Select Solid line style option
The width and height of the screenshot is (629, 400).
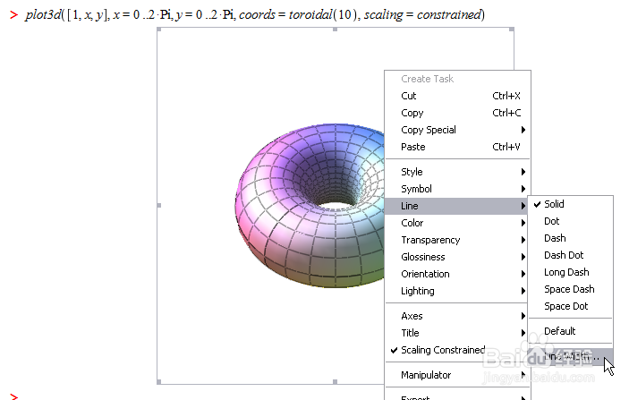pos(554,204)
